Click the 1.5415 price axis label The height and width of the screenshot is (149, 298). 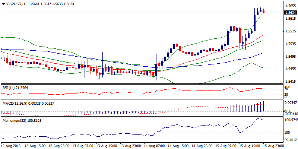(290, 81)
